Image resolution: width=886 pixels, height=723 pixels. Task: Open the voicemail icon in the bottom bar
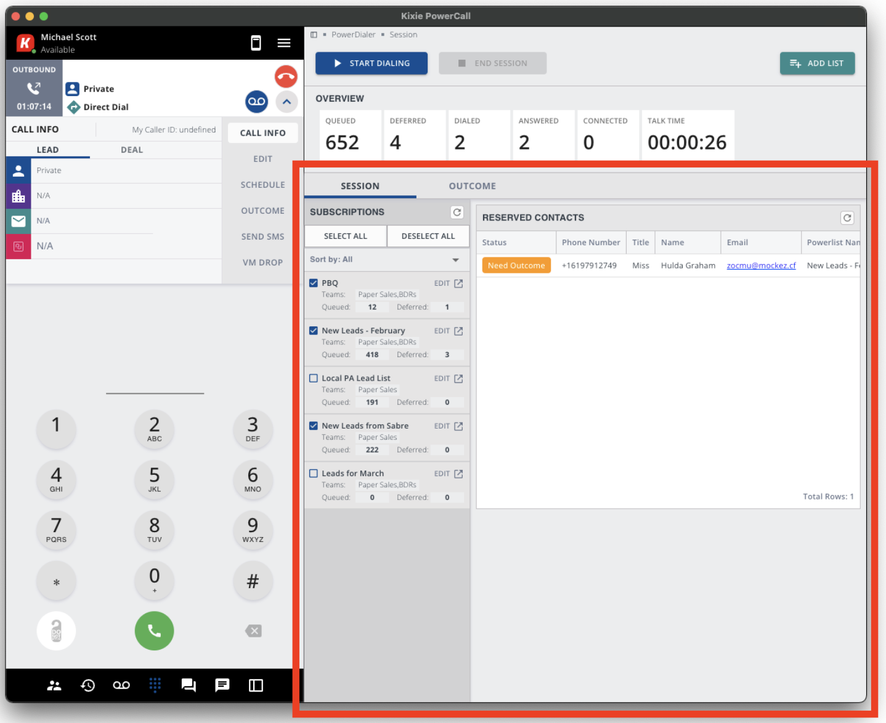pos(121,685)
